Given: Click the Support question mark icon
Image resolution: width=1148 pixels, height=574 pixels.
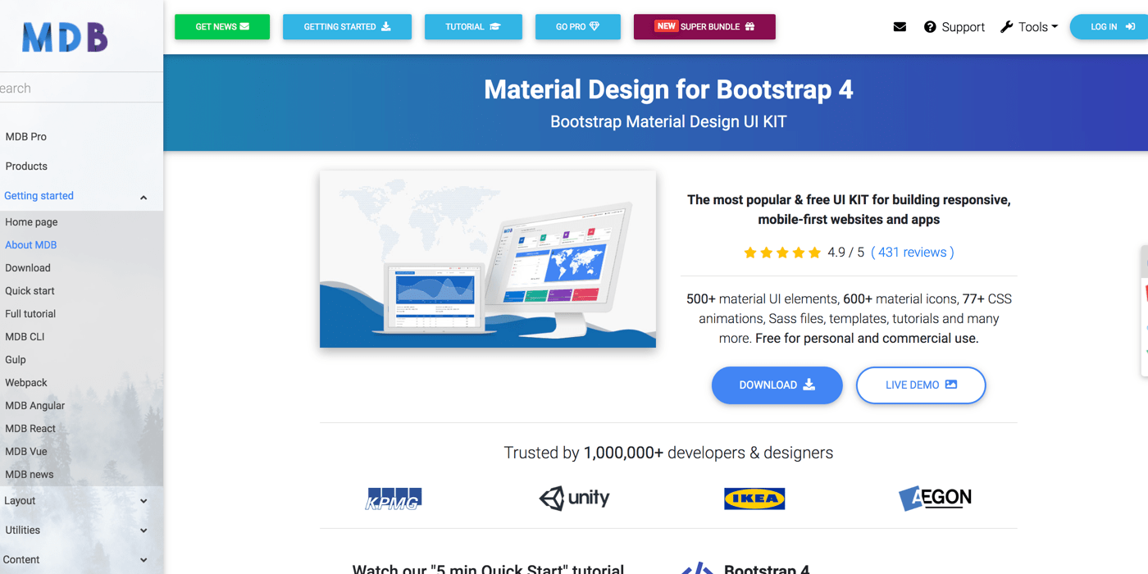Looking at the screenshot, I should [x=930, y=27].
